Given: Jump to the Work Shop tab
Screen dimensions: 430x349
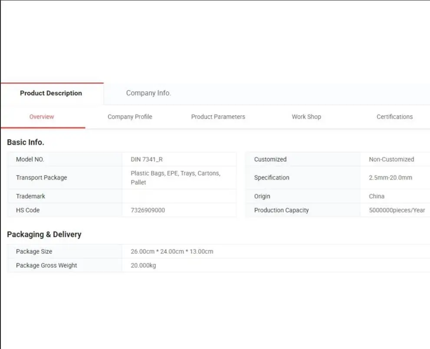Looking at the screenshot, I should [x=306, y=116].
